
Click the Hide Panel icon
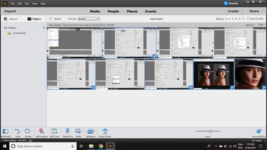pyautogui.click(x=5, y=131)
